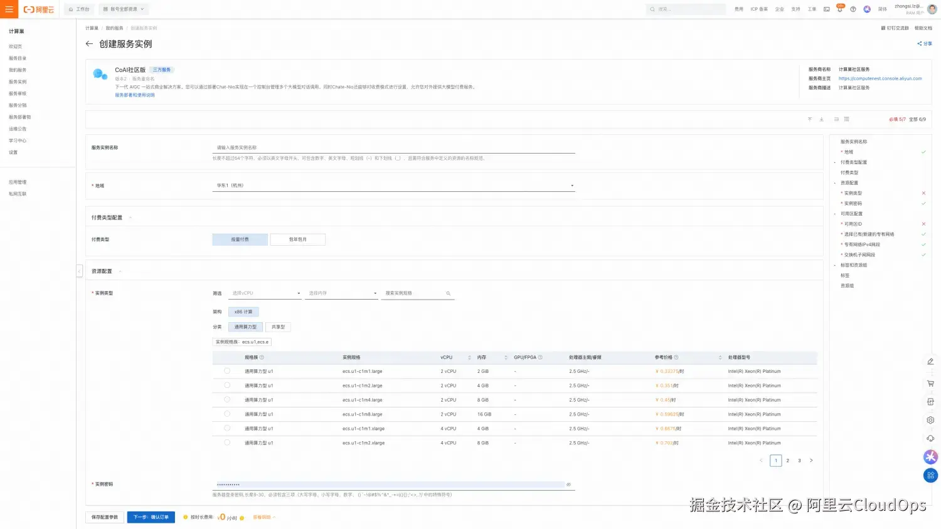Click the settings gear icon on right rail
This screenshot has height=529, width=941.
click(930, 420)
